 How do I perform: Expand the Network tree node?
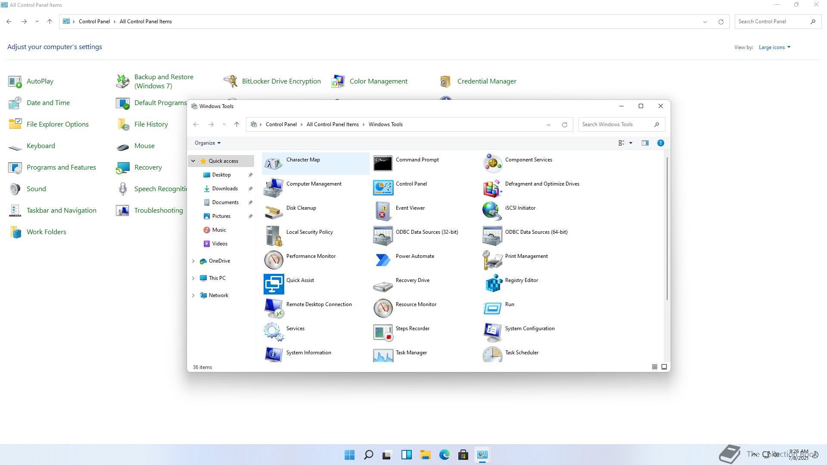coord(193,295)
